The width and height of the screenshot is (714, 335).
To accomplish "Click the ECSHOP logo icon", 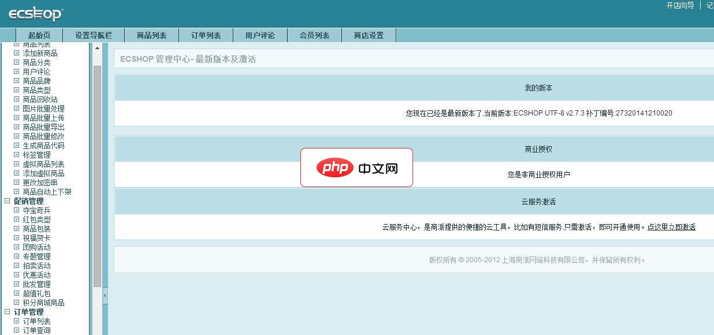I will pos(35,13).
